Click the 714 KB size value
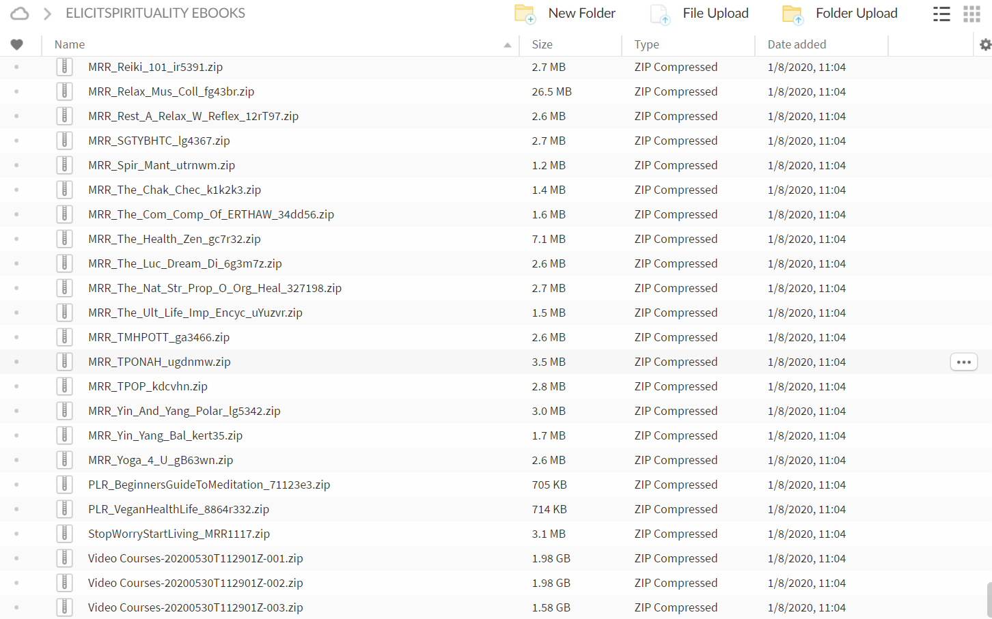The height and width of the screenshot is (619, 992). 549,509
